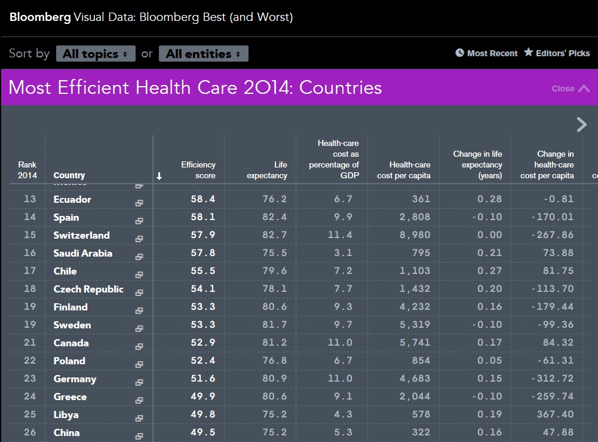
Task: Click the clock icon for Most Recent
Action: [x=459, y=53]
